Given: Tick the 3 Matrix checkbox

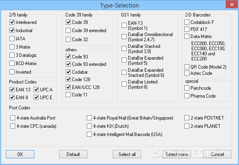Looking at the screenshot, I should [x=12, y=47].
